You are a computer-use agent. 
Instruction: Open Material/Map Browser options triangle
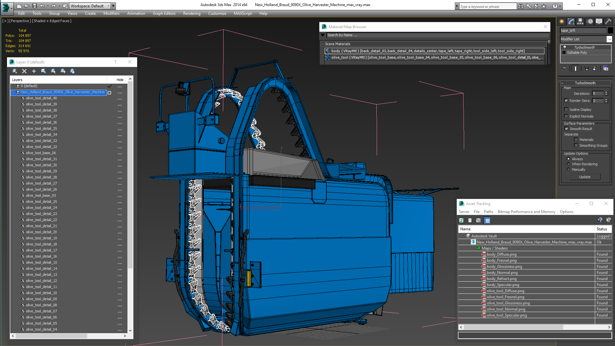click(323, 35)
